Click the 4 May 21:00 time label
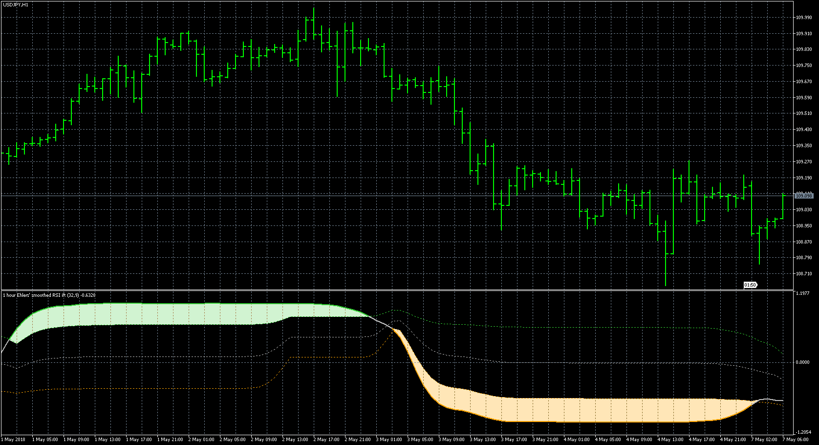The image size is (819, 445). point(733,440)
